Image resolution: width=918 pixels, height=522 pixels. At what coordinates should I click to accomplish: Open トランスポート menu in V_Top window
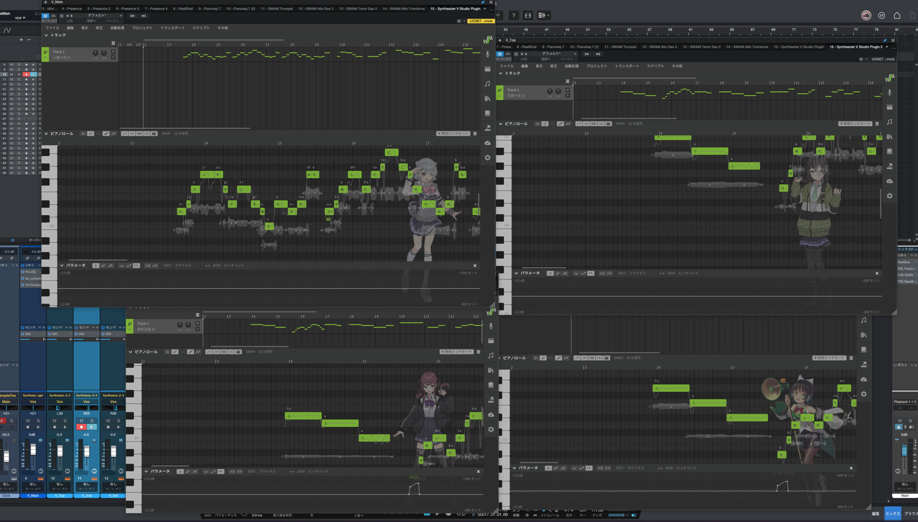pyautogui.click(x=627, y=66)
